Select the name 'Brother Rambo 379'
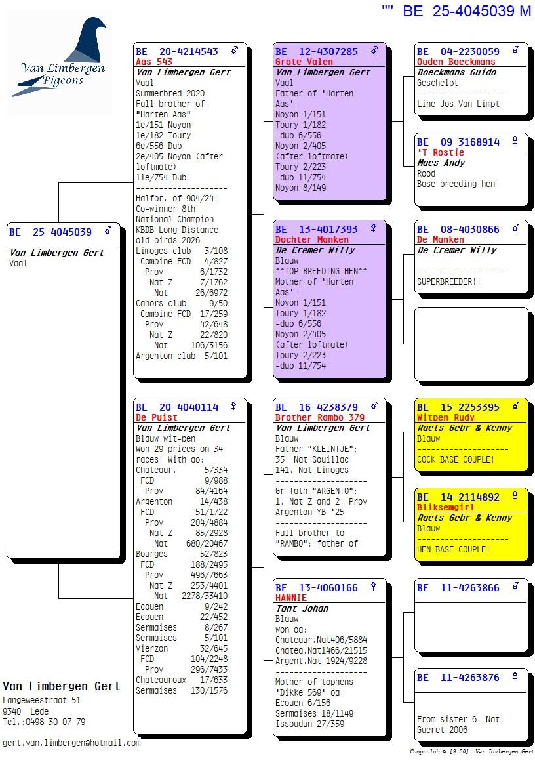Image resolution: width=535 pixels, height=769 pixels. click(320, 417)
